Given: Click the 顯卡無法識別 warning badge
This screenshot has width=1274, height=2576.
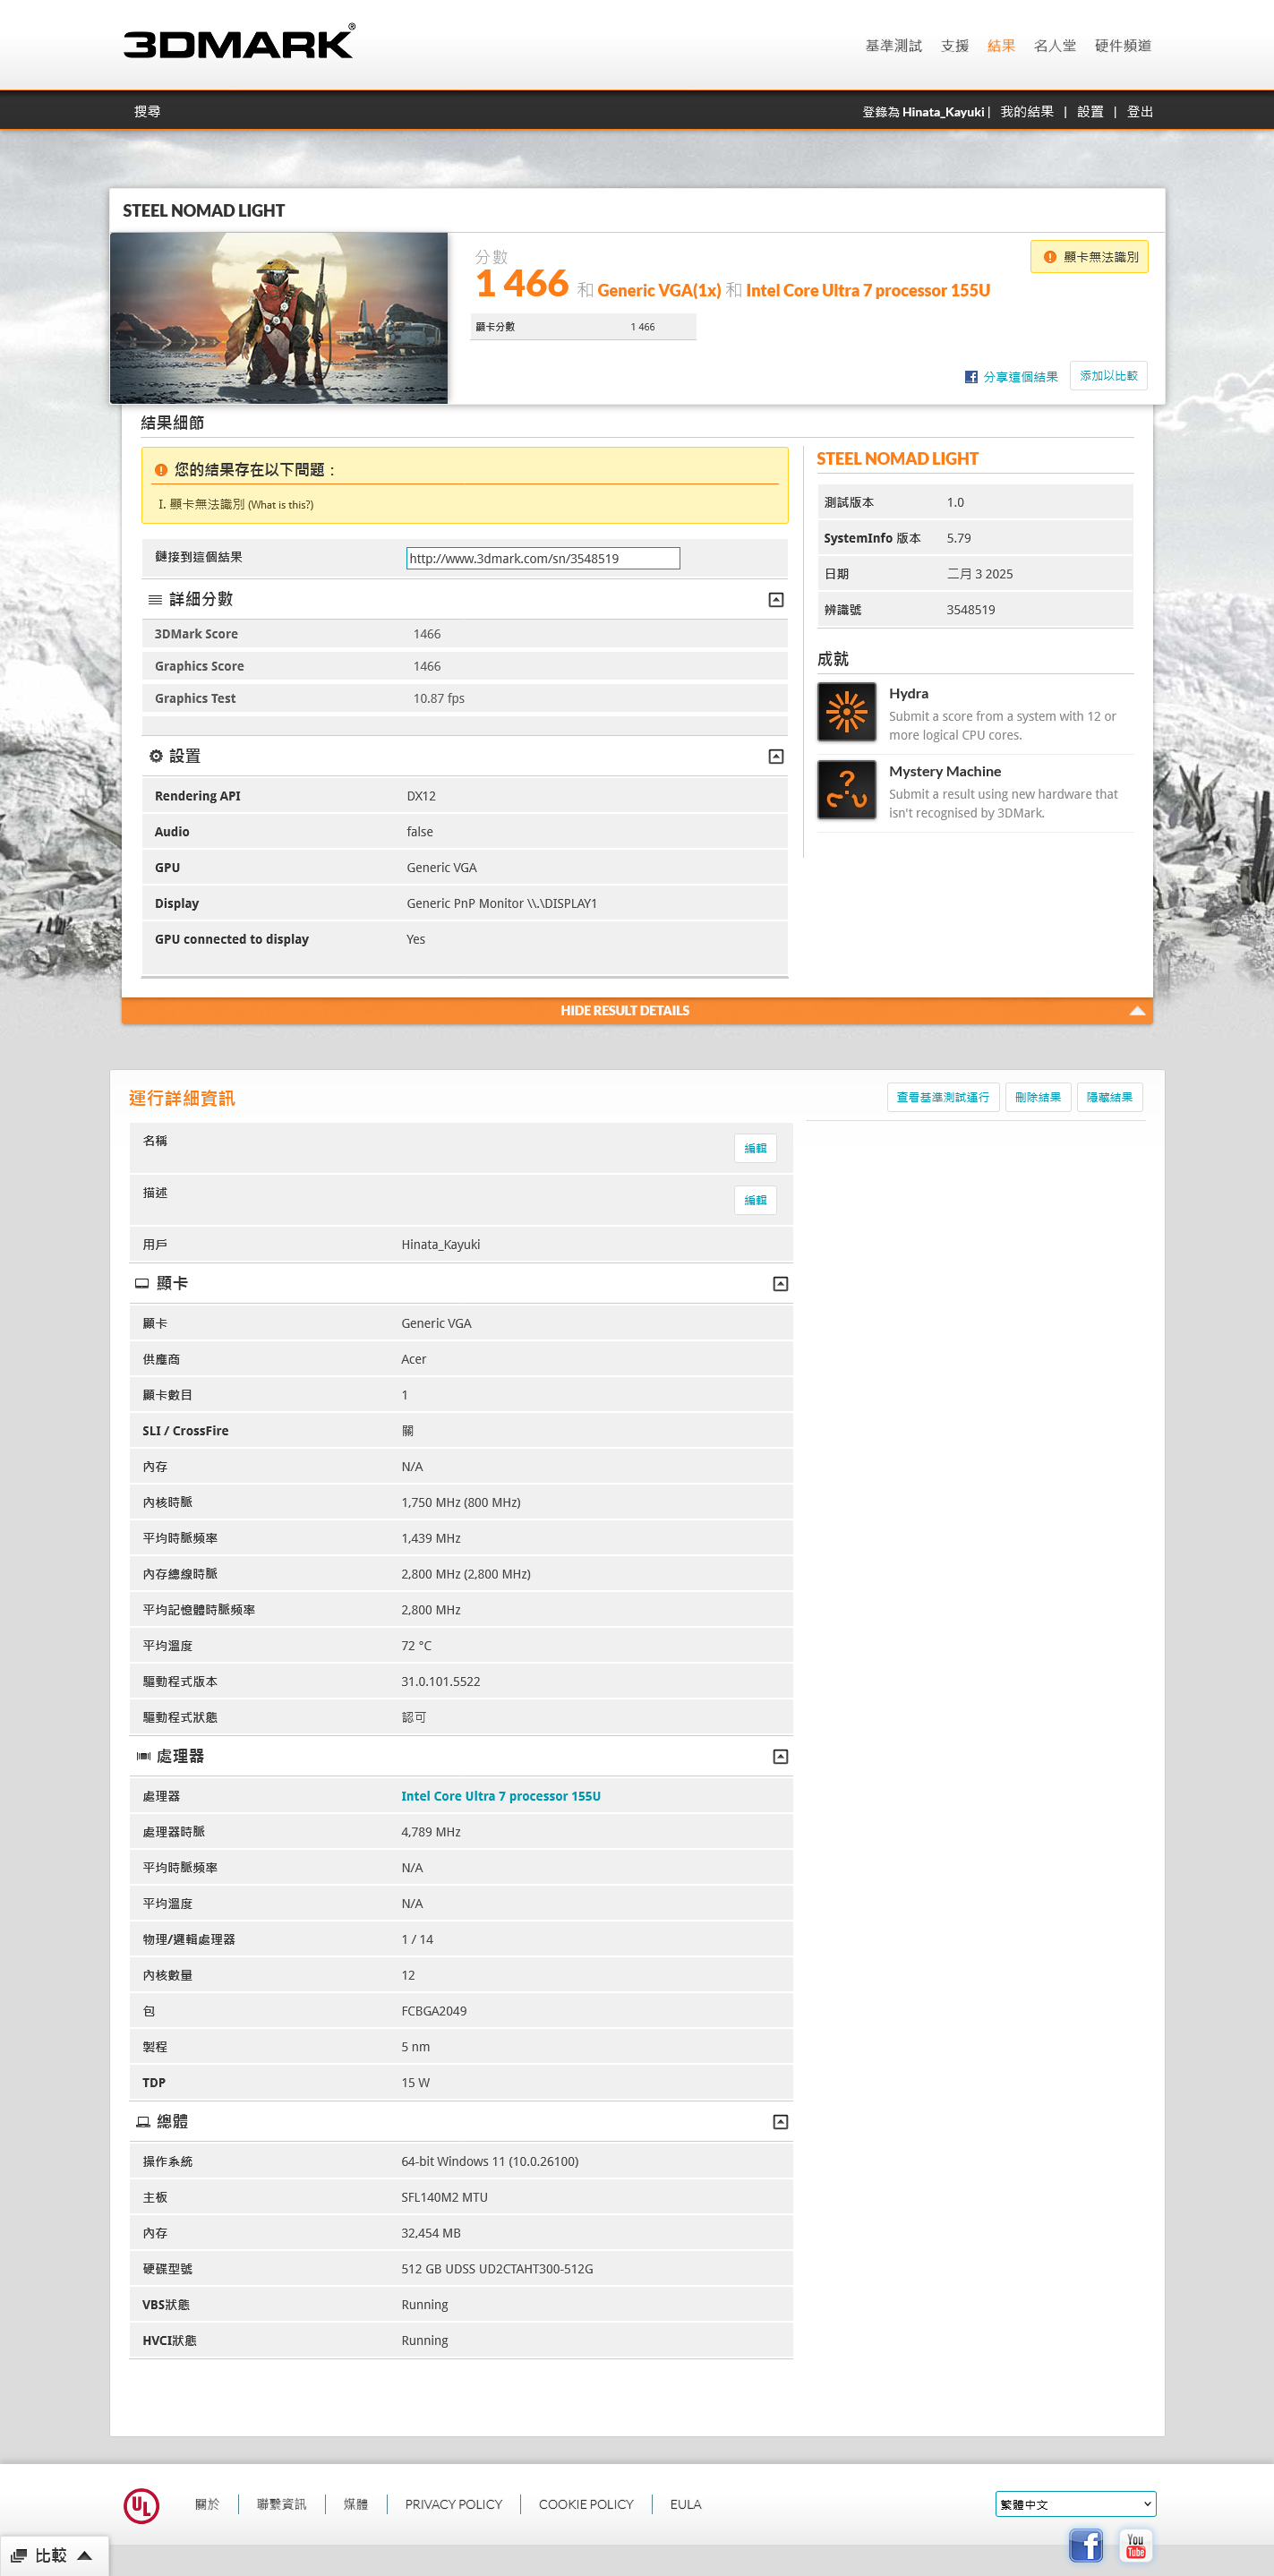Looking at the screenshot, I should (1089, 257).
